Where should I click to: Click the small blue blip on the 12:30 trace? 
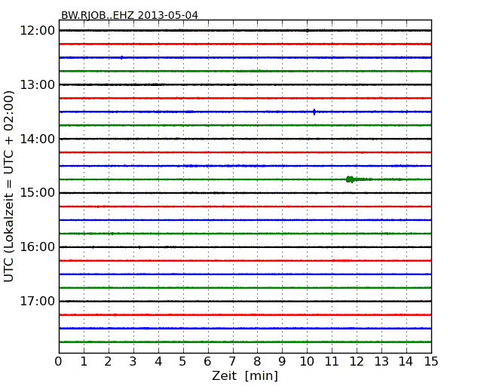(122, 57)
